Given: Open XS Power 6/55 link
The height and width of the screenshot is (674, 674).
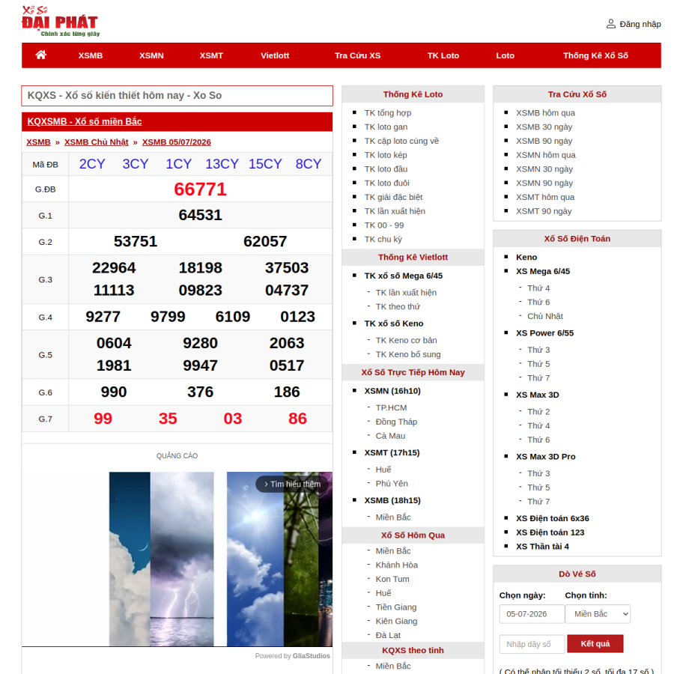Looking at the screenshot, I should pyautogui.click(x=544, y=333).
